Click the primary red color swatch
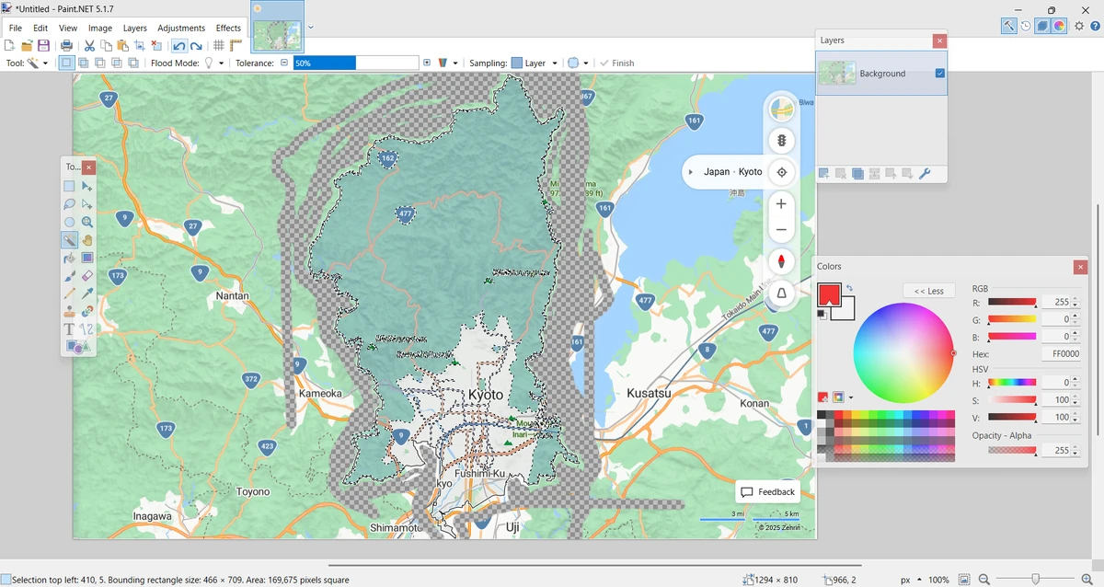This screenshot has height=587, width=1104. point(829,295)
